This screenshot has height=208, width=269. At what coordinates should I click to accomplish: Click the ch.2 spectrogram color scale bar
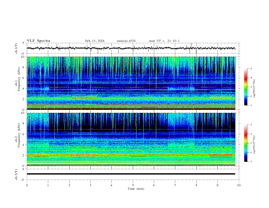[x=246, y=143]
